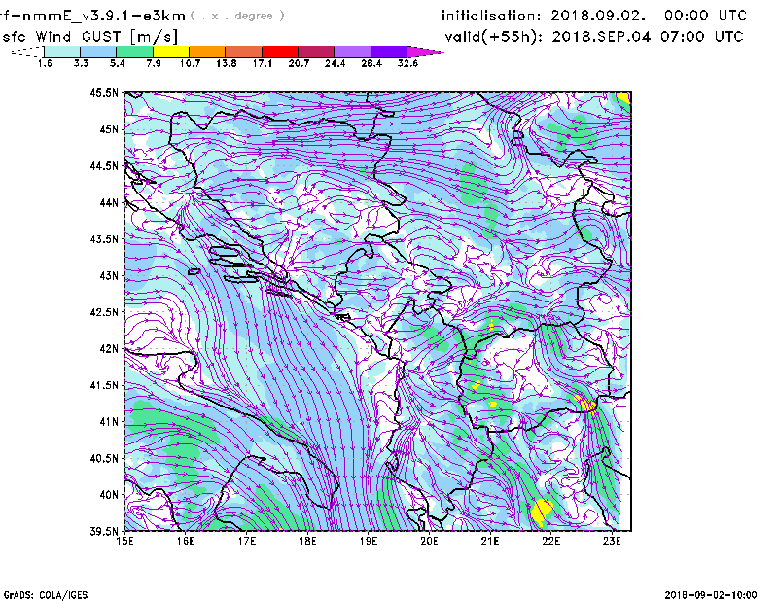Click the magenta arrow at the legend's end

425,52
